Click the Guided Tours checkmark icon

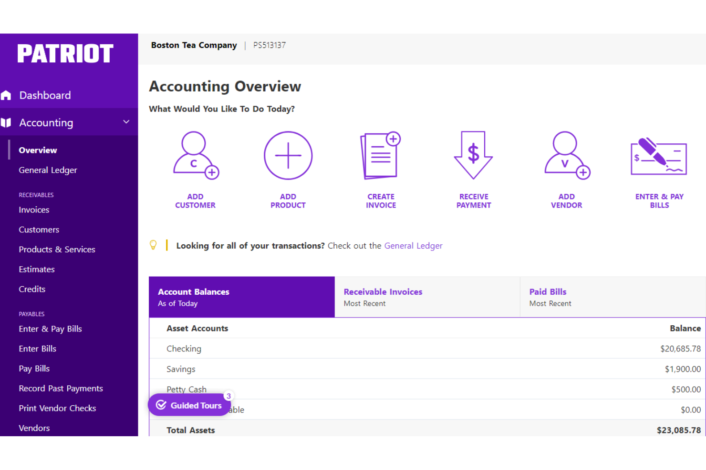[x=161, y=405]
